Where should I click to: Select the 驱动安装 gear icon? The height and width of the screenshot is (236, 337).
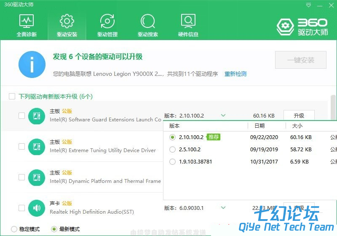67,21
